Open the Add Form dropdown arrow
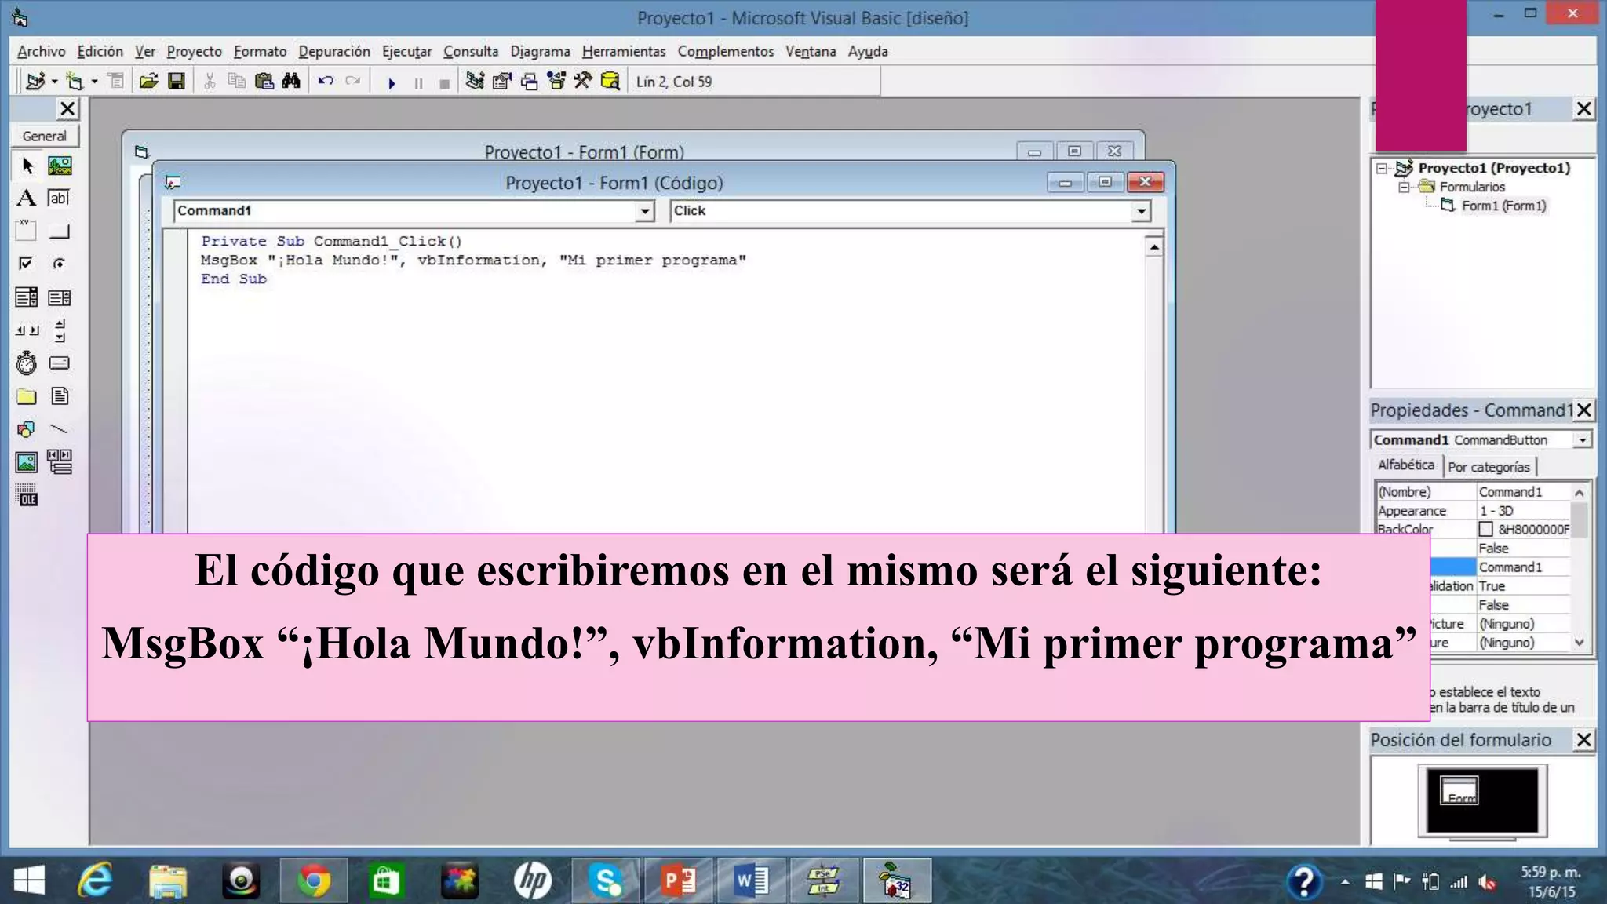Image resolution: width=1607 pixels, height=904 pixels. [x=95, y=82]
